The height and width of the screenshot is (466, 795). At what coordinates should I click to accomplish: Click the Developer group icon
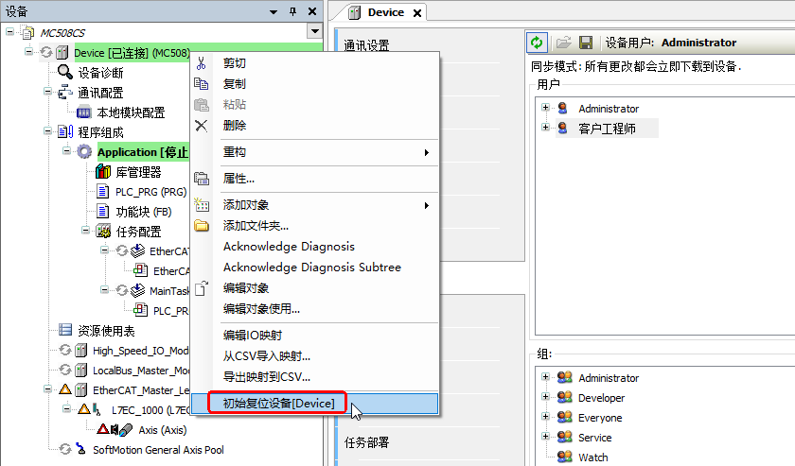click(564, 397)
